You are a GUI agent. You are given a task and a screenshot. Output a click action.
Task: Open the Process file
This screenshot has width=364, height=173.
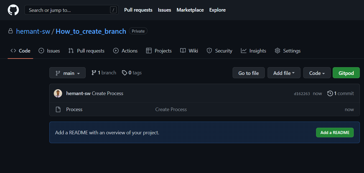[x=74, y=109]
